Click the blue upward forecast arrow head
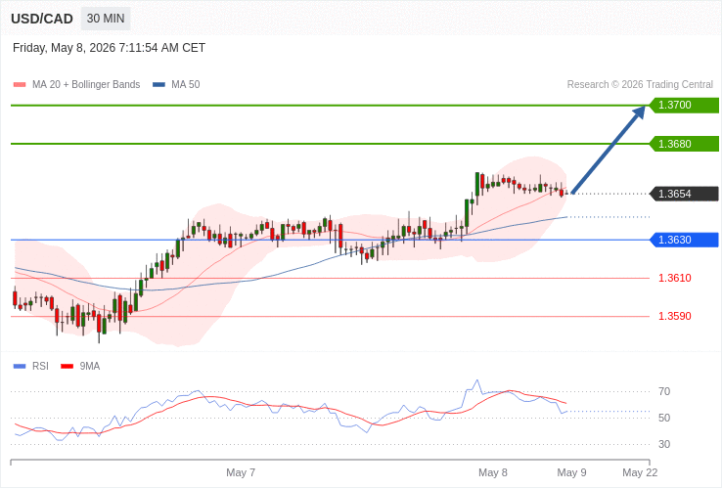The width and height of the screenshot is (722, 489). tap(638, 113)
